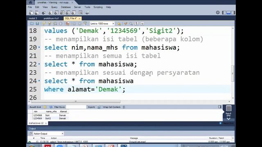Click the open file folder icon in editor toolbar
This screenshot has width=262, height=147.
(32, 24)
